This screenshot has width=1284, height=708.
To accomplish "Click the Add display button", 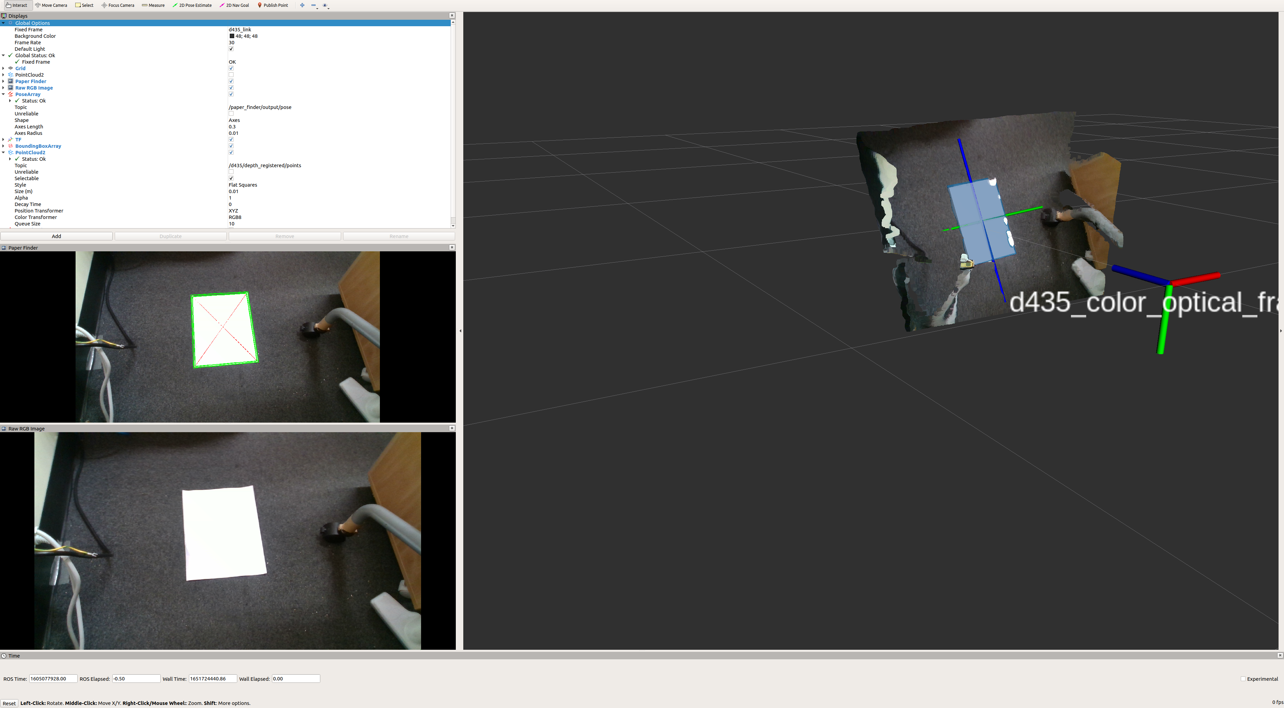I will (x=56, y=236).
